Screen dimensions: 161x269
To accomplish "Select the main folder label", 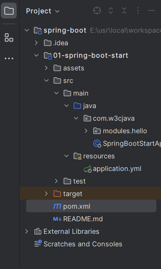I will point(81,93).
